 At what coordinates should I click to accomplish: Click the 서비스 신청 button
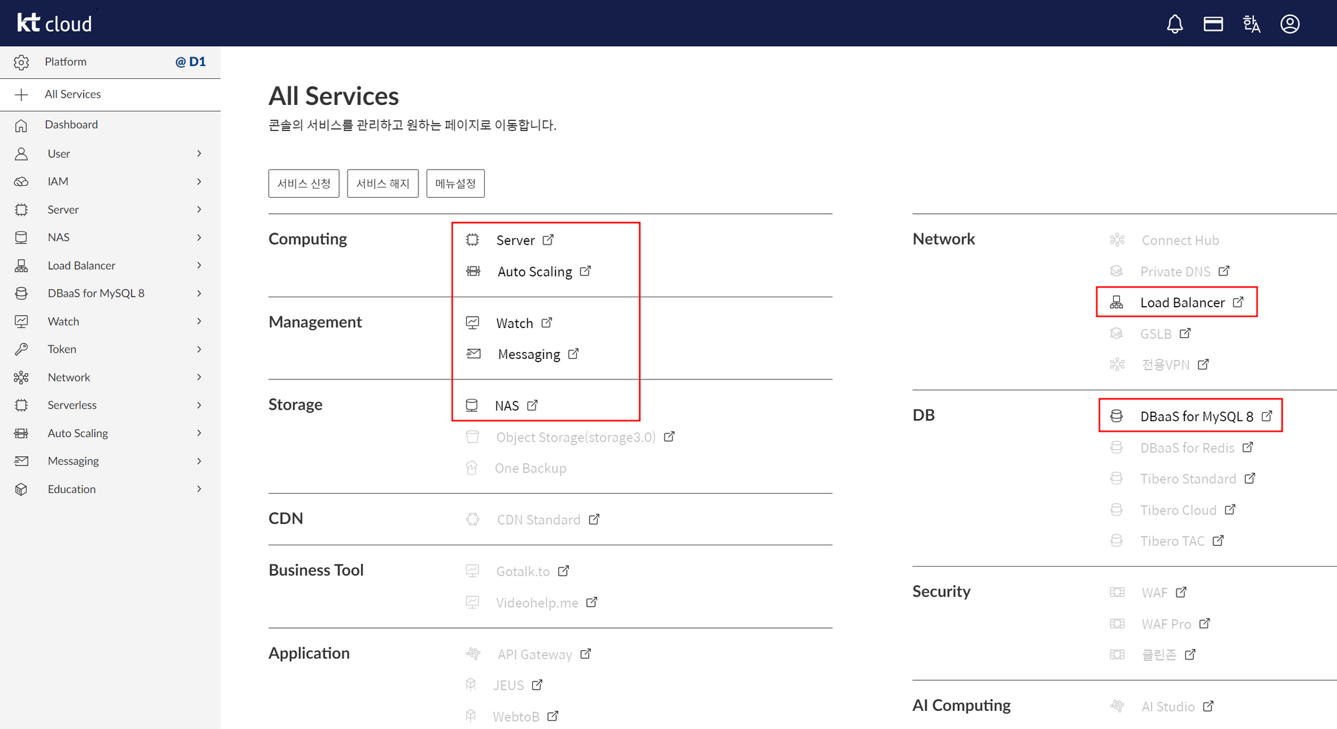(x=303, y=183)
